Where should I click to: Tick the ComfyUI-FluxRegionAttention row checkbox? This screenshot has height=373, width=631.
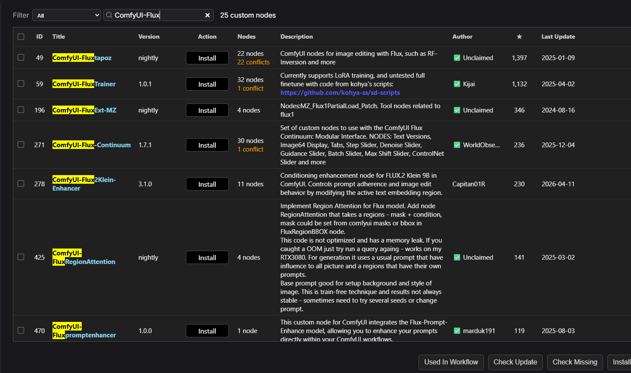coord(21,257)
